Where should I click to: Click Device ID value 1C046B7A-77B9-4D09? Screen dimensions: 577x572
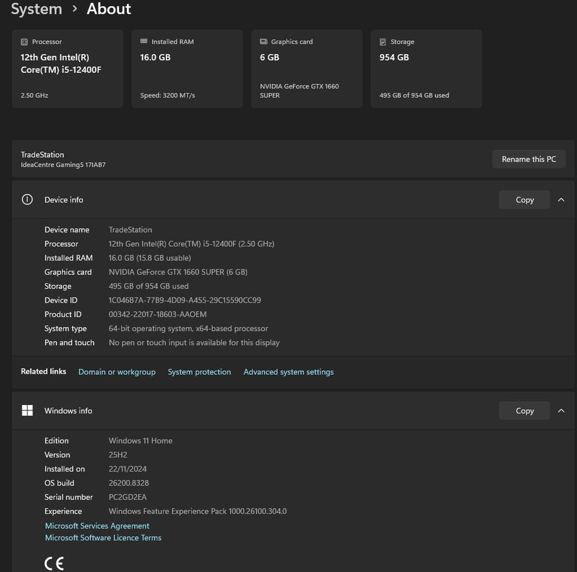pyautogui.click(x=185, y=300)
